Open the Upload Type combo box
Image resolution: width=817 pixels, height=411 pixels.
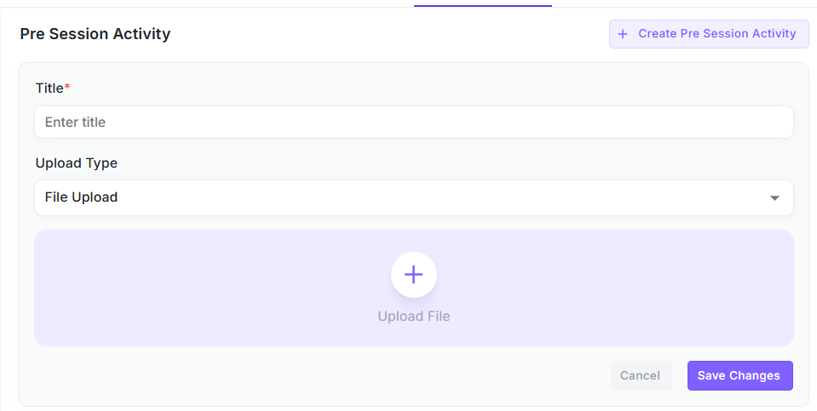[x=413, y=197]
